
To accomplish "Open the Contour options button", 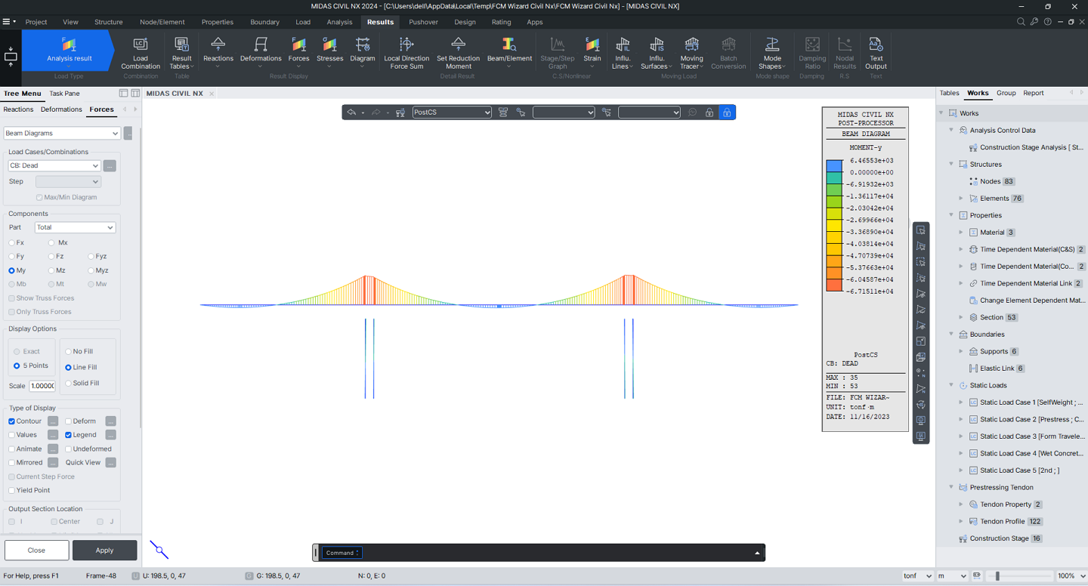I will [53, 421].
